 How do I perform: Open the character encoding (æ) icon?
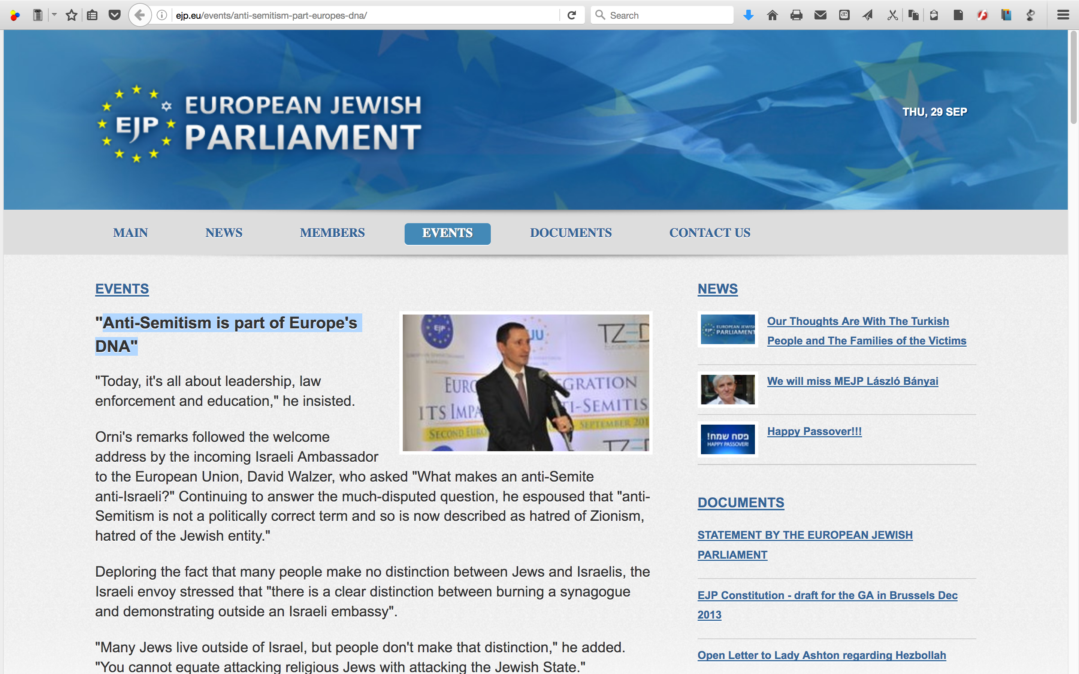[x=844, y=16]
